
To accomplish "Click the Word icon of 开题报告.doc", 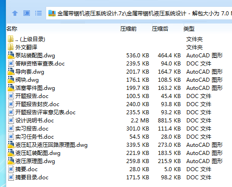I will click(11, 96).
